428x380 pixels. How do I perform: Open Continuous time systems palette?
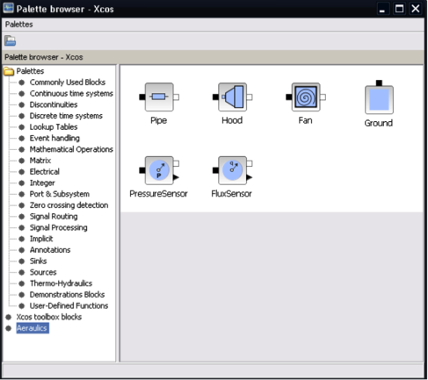[x=71, y=93]
